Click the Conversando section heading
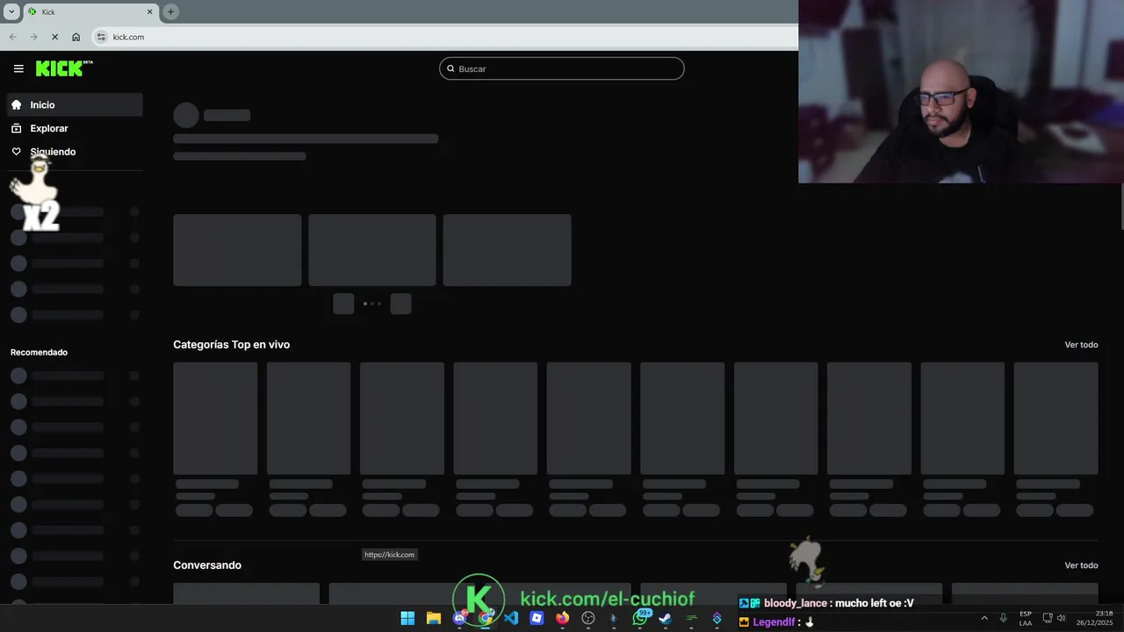 207,565
